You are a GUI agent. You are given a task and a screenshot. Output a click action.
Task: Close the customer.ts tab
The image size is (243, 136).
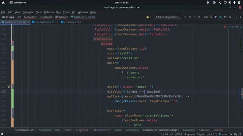pos(81,22)
